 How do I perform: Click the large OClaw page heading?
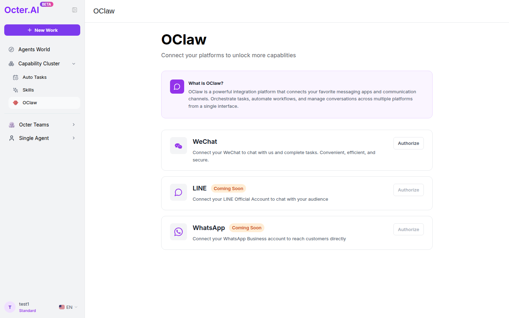184,40
